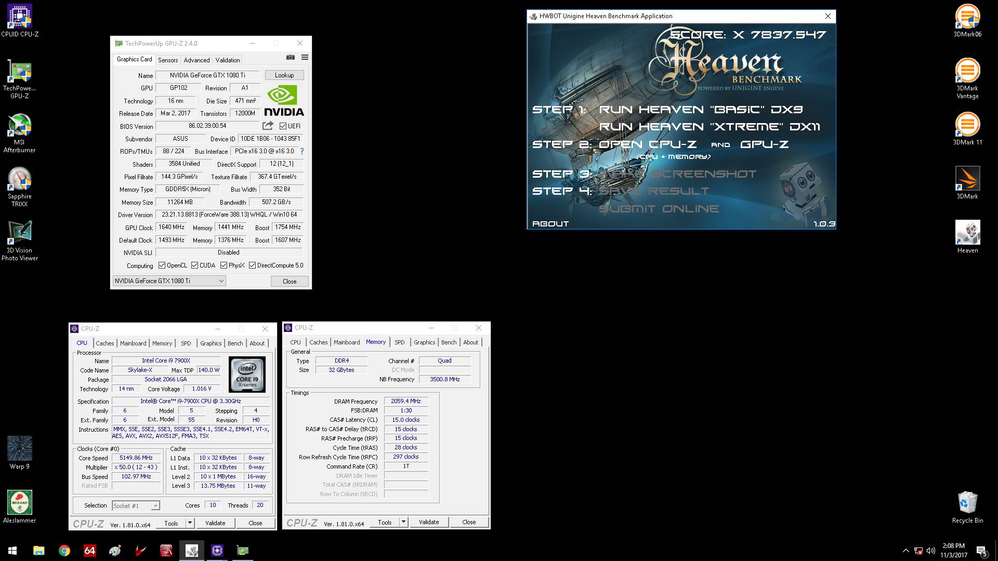Open Mainboard tab in left CPU-Z window

pyautogui.click(x=133, y=343)
